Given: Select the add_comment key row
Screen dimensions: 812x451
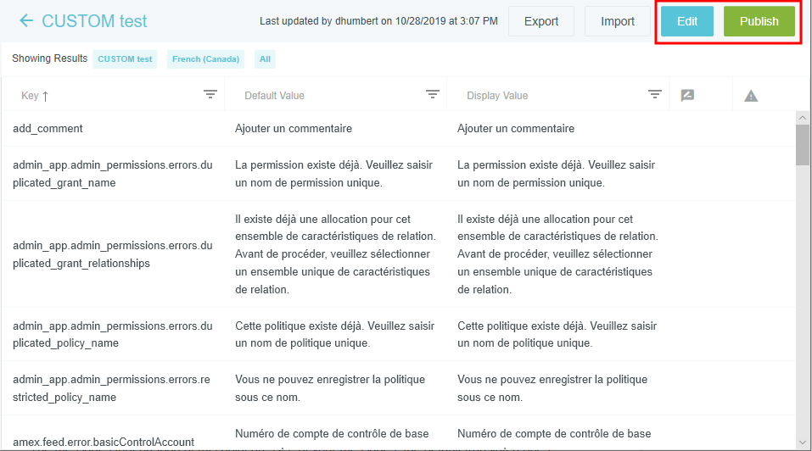Looking at the screenshot, I should [48, 129].
